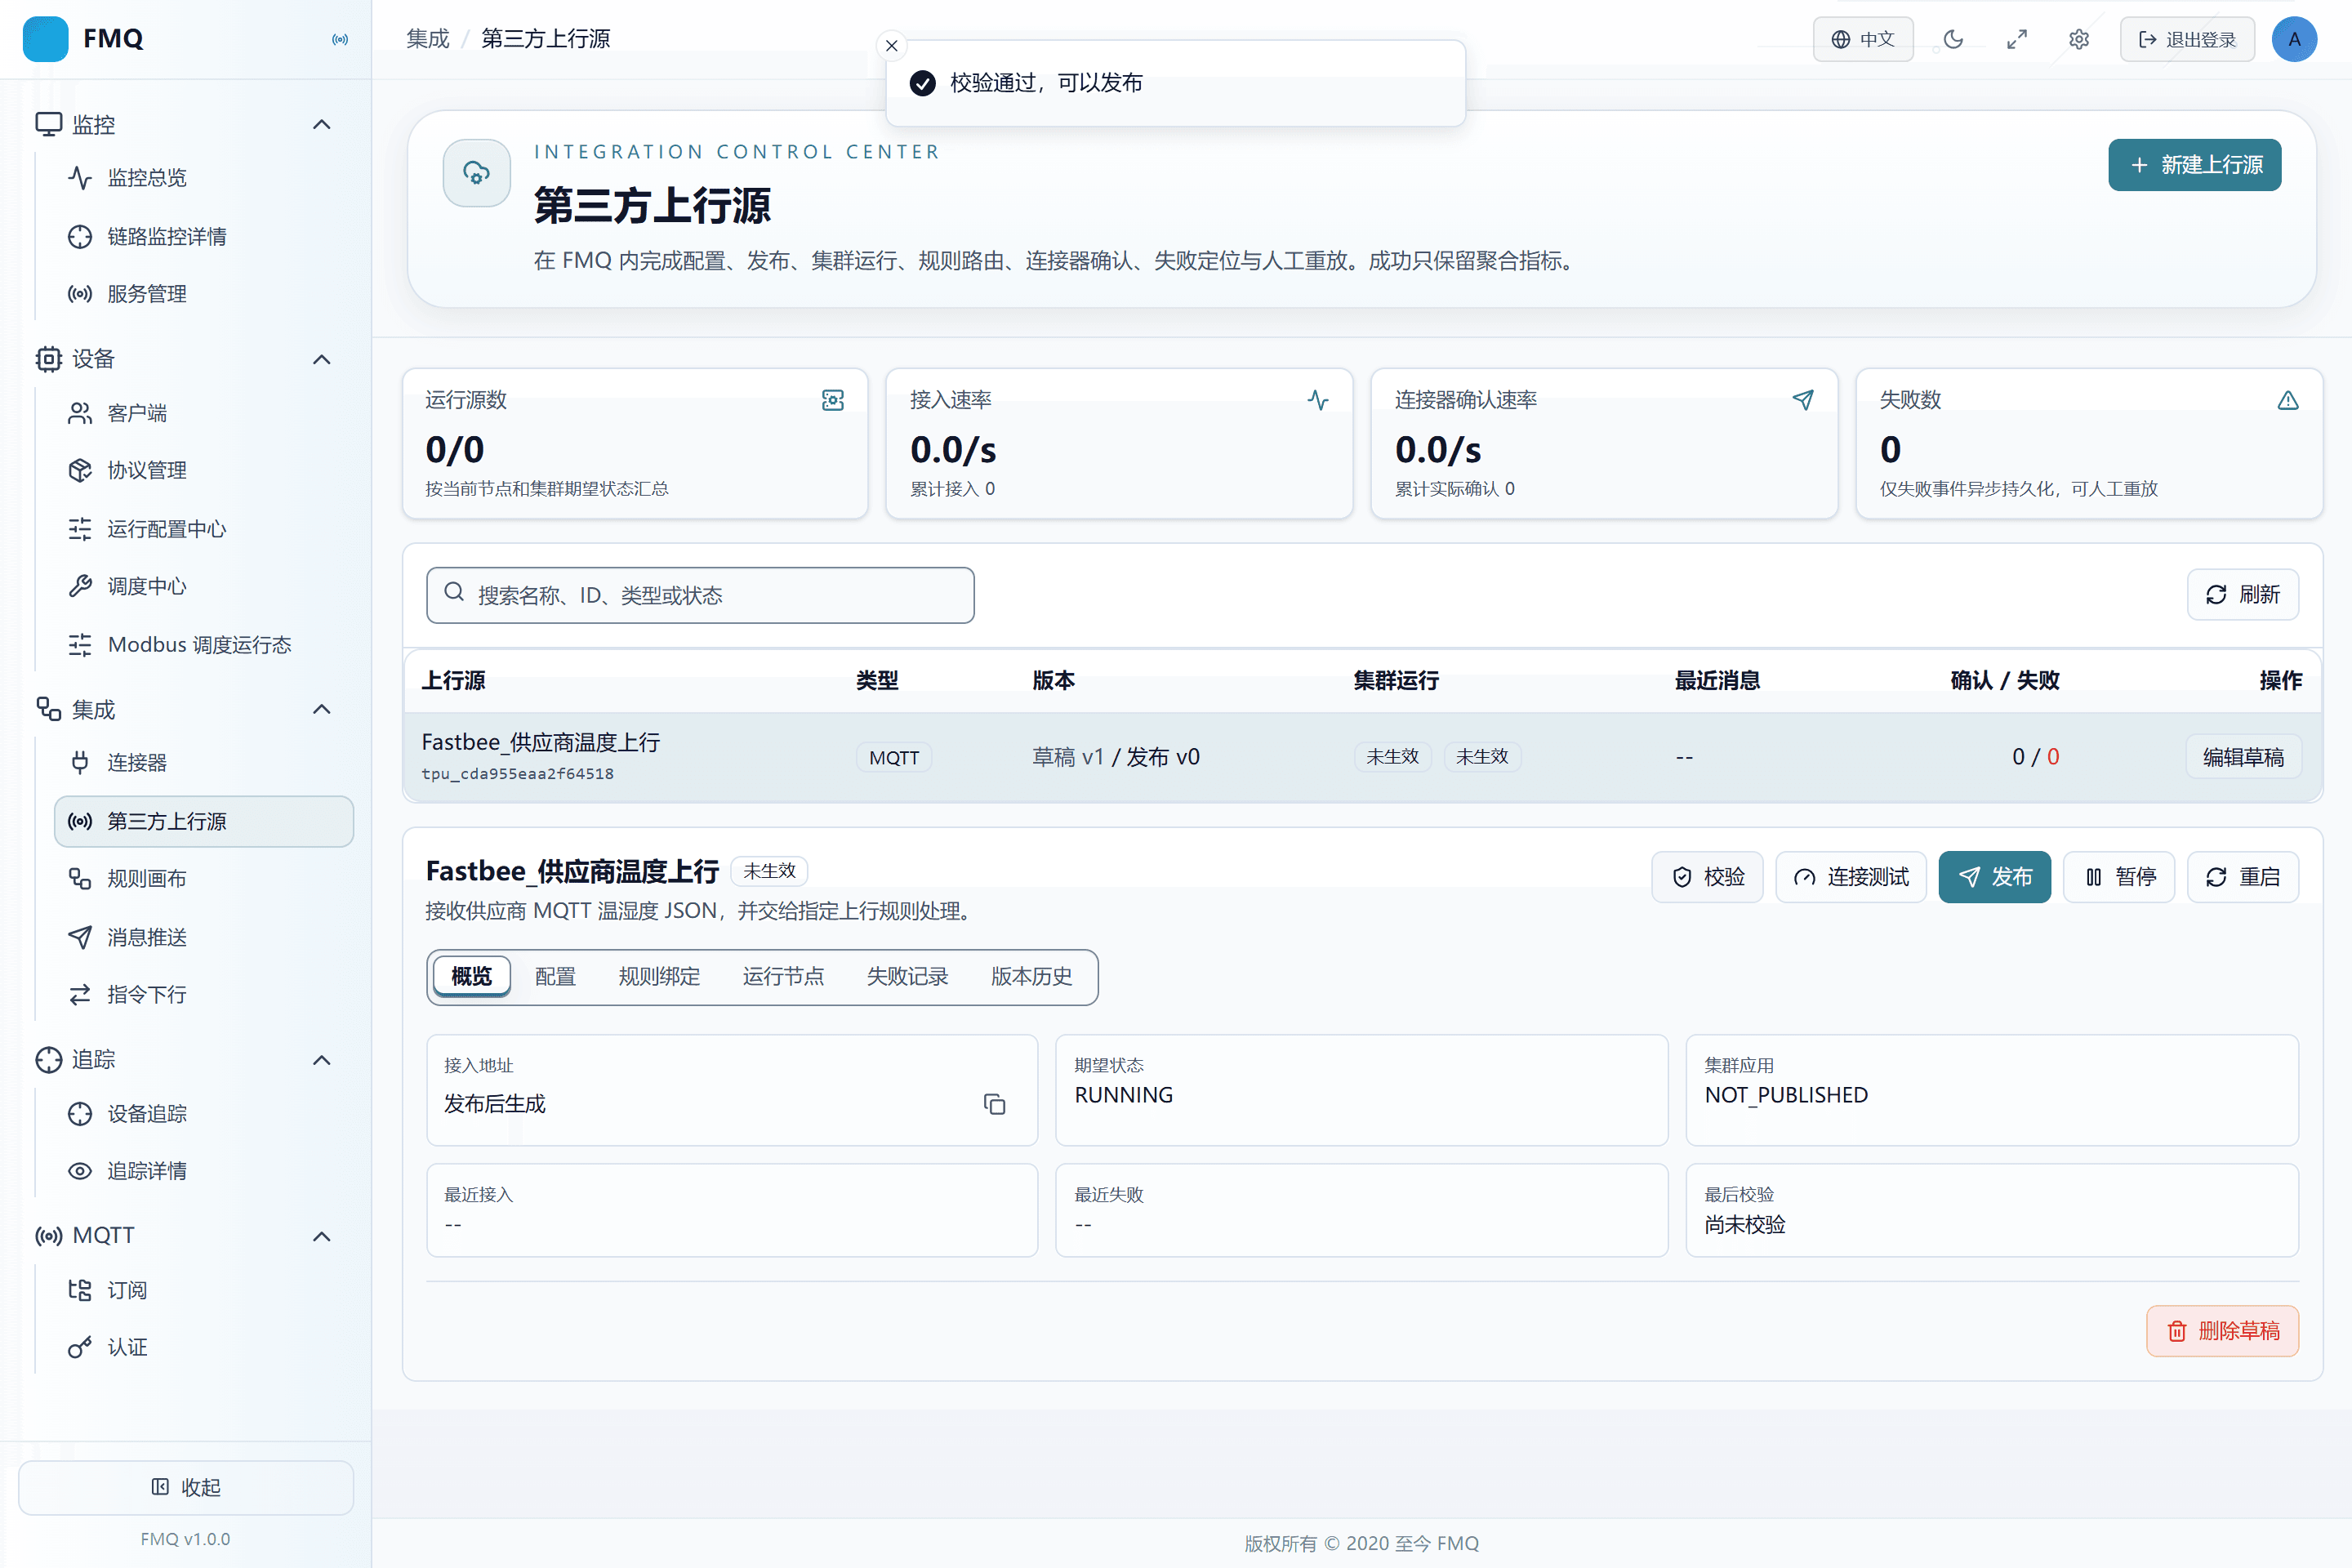2352x1568 pixels.
Task: Open 服务管理 in sidebar
Action: 204,294
